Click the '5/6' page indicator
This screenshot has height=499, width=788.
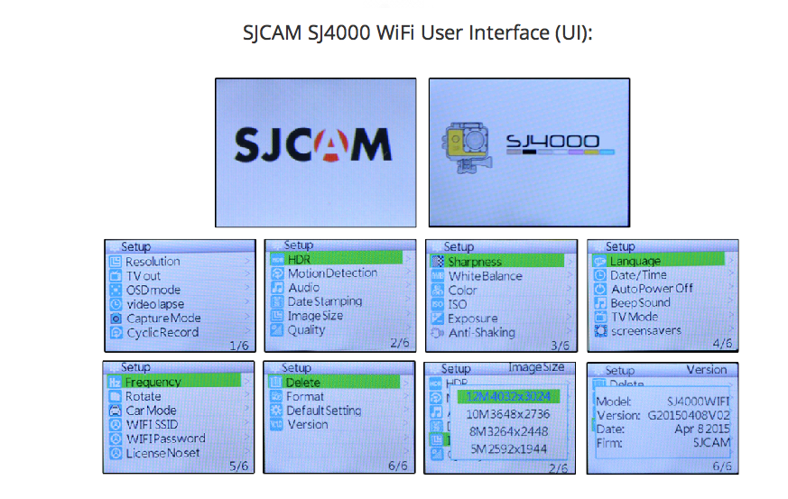tap(238, 466)
